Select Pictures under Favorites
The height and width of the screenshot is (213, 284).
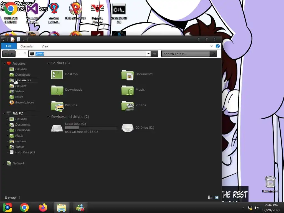(21, 86)
